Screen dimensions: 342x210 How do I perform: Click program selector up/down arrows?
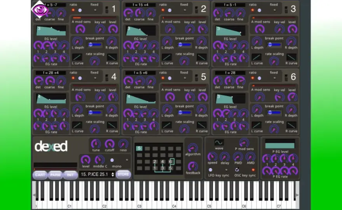[x=113, y=175]
